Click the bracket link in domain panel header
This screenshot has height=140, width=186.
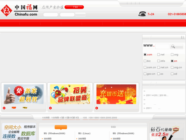[182, 37]
